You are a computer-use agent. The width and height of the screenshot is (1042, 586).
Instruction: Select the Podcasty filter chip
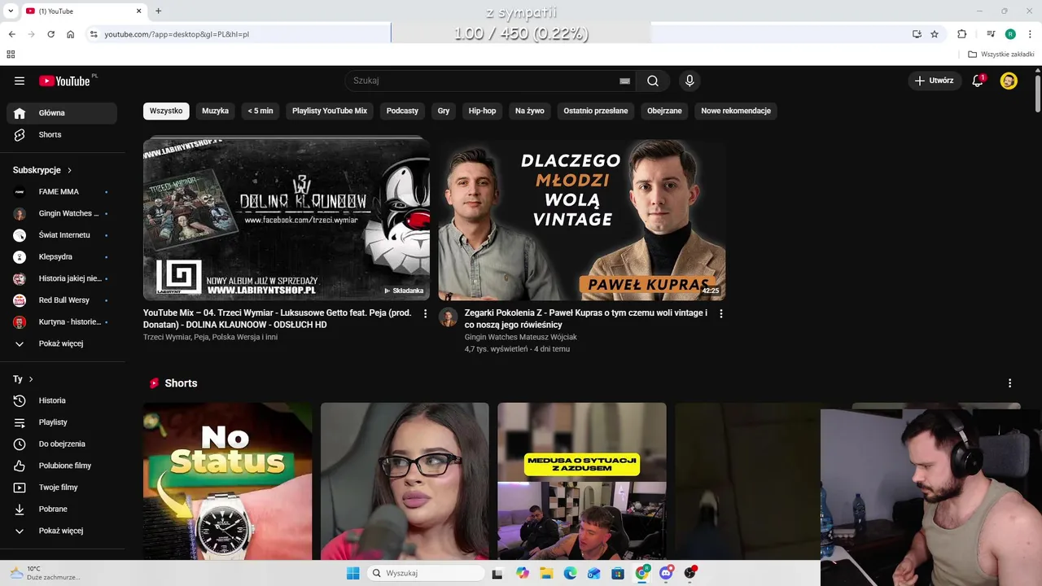(402, 111)
